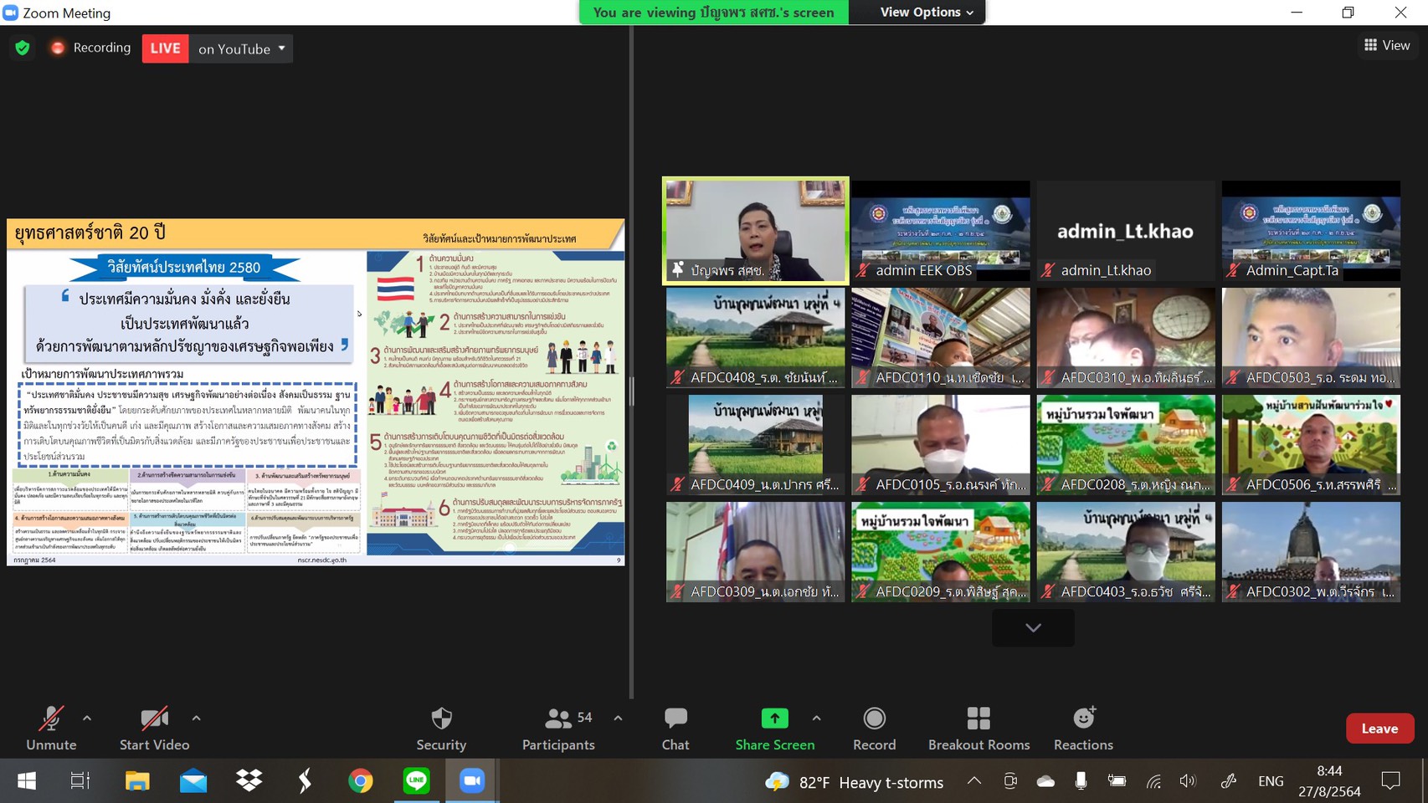Image resolution: width=1428 pixels, height=803 pixels.
Task: Select AFDC0409 participant video tile
Action: coord(756,445)
